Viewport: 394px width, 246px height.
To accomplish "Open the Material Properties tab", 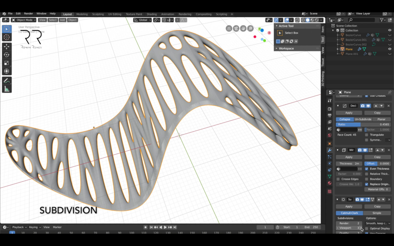I will 329,183.
